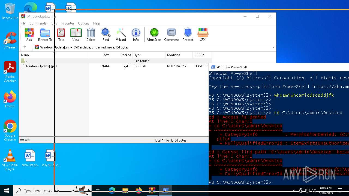349x196 pixels.
Task: Show archive Info
Action: tap(136, 35)
